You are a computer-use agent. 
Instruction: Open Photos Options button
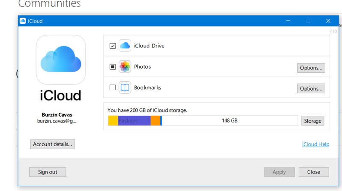(311, 68)
